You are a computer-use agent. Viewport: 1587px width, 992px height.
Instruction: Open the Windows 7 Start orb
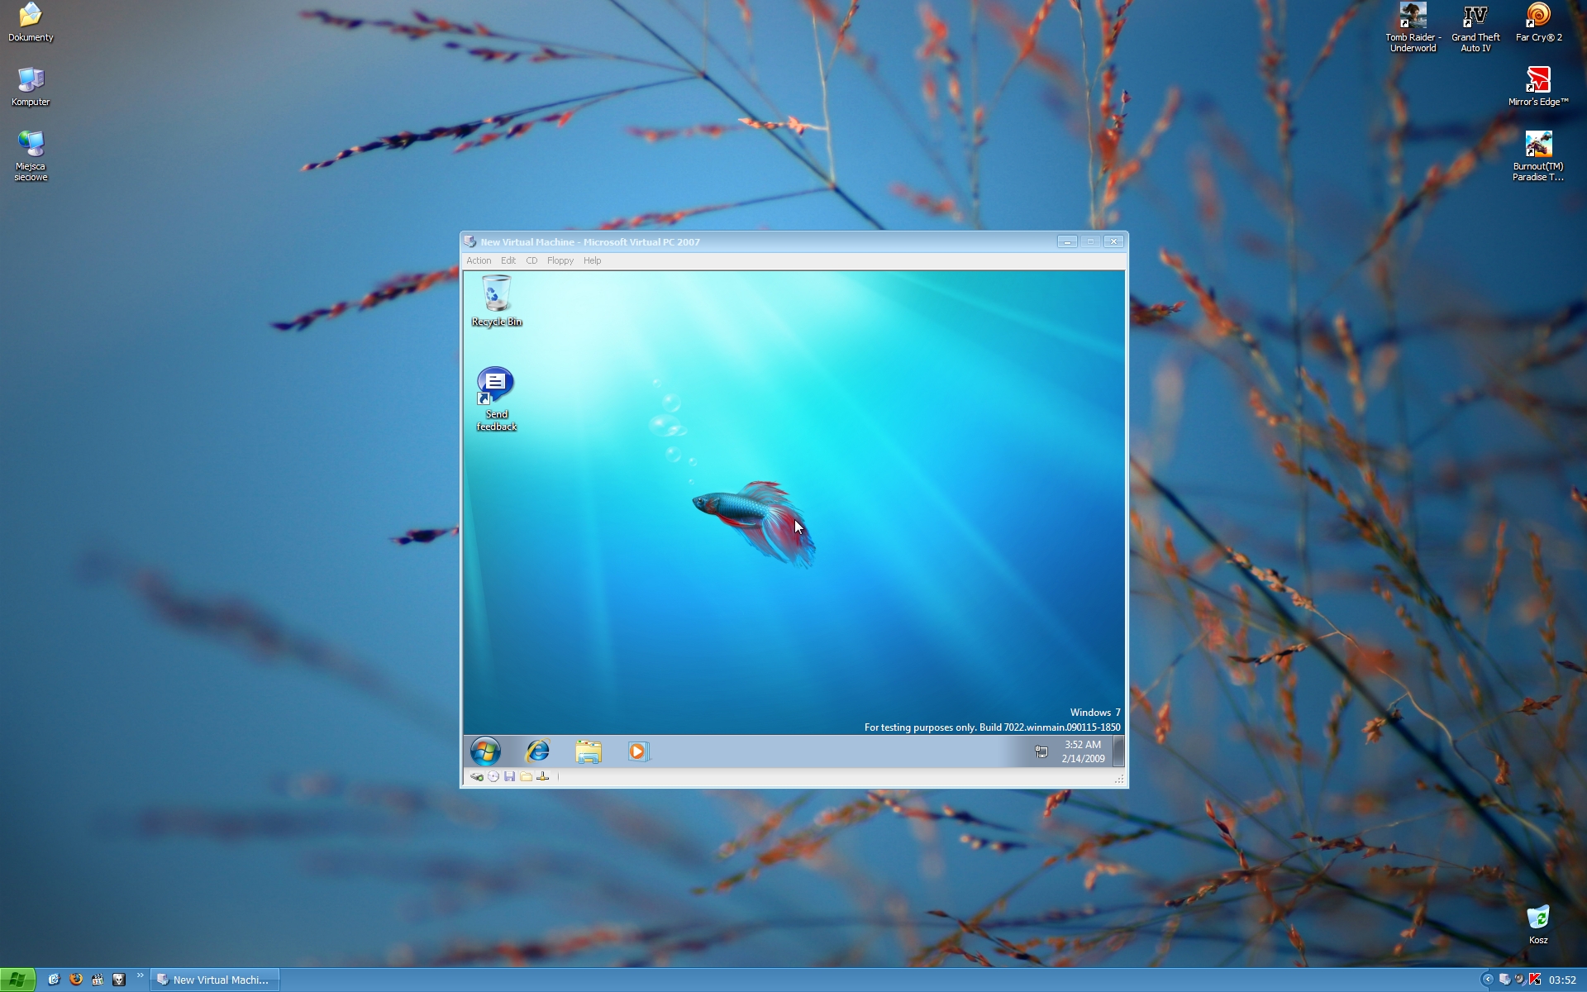tap(486, 751)
